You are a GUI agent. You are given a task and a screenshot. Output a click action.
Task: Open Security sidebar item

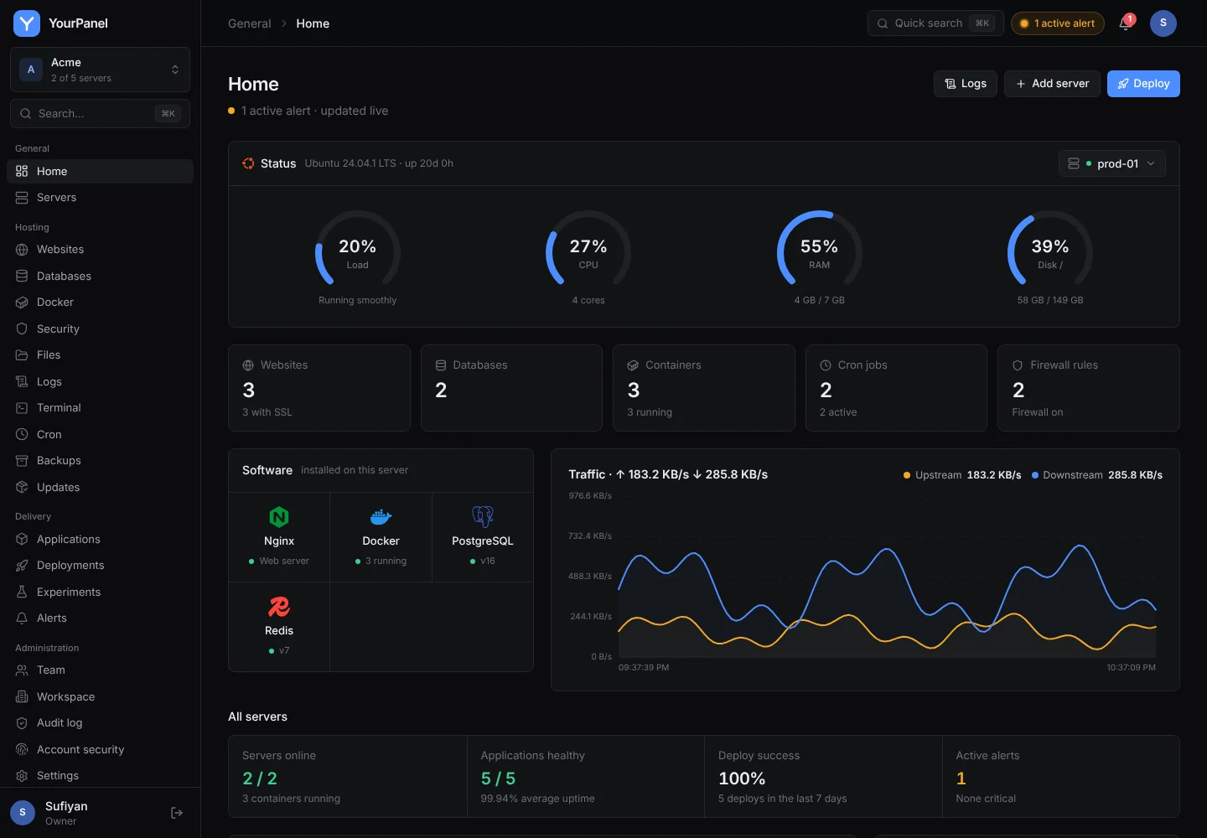pos(100,329)
